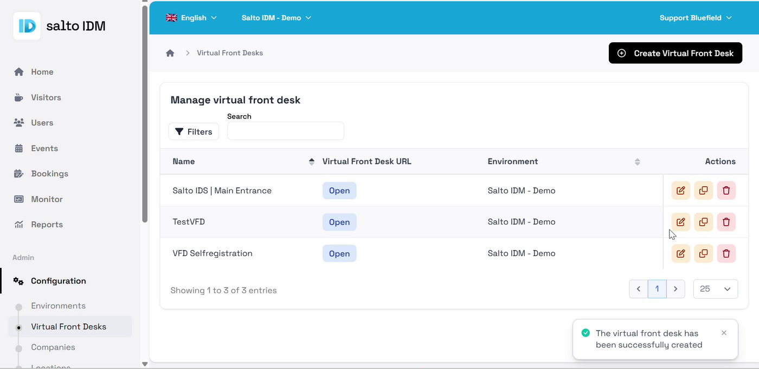Duplicate VFD Selfregistration entry
The width and height of the screenshot is (759, 369).
coord(704,253)
